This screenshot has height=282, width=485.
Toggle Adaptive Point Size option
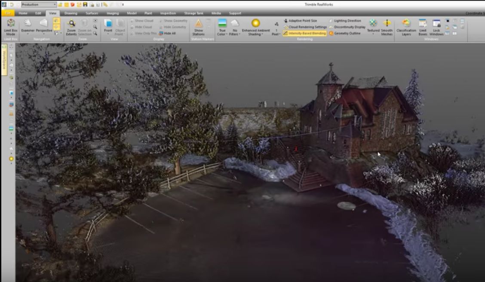(301, 21)
